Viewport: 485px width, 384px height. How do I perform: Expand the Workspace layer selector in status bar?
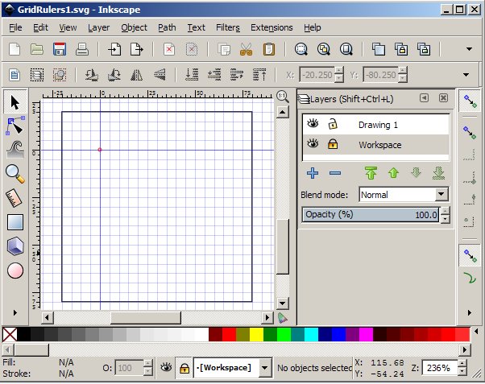pos(265,368)
